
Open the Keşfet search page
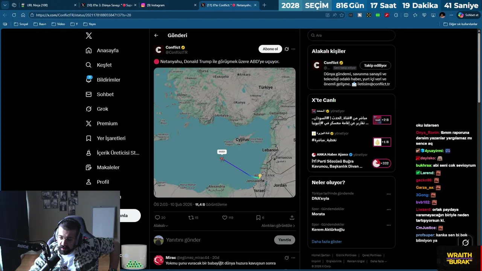[99, 65]
